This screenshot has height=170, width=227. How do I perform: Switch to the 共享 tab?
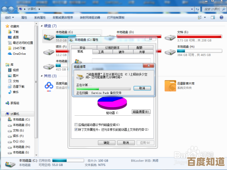click(142, 52)
